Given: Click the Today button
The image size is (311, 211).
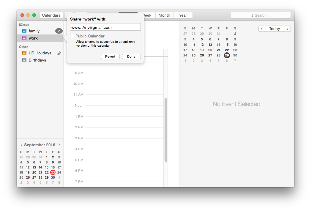Looking at the screenshot, I should pos(274,29).
